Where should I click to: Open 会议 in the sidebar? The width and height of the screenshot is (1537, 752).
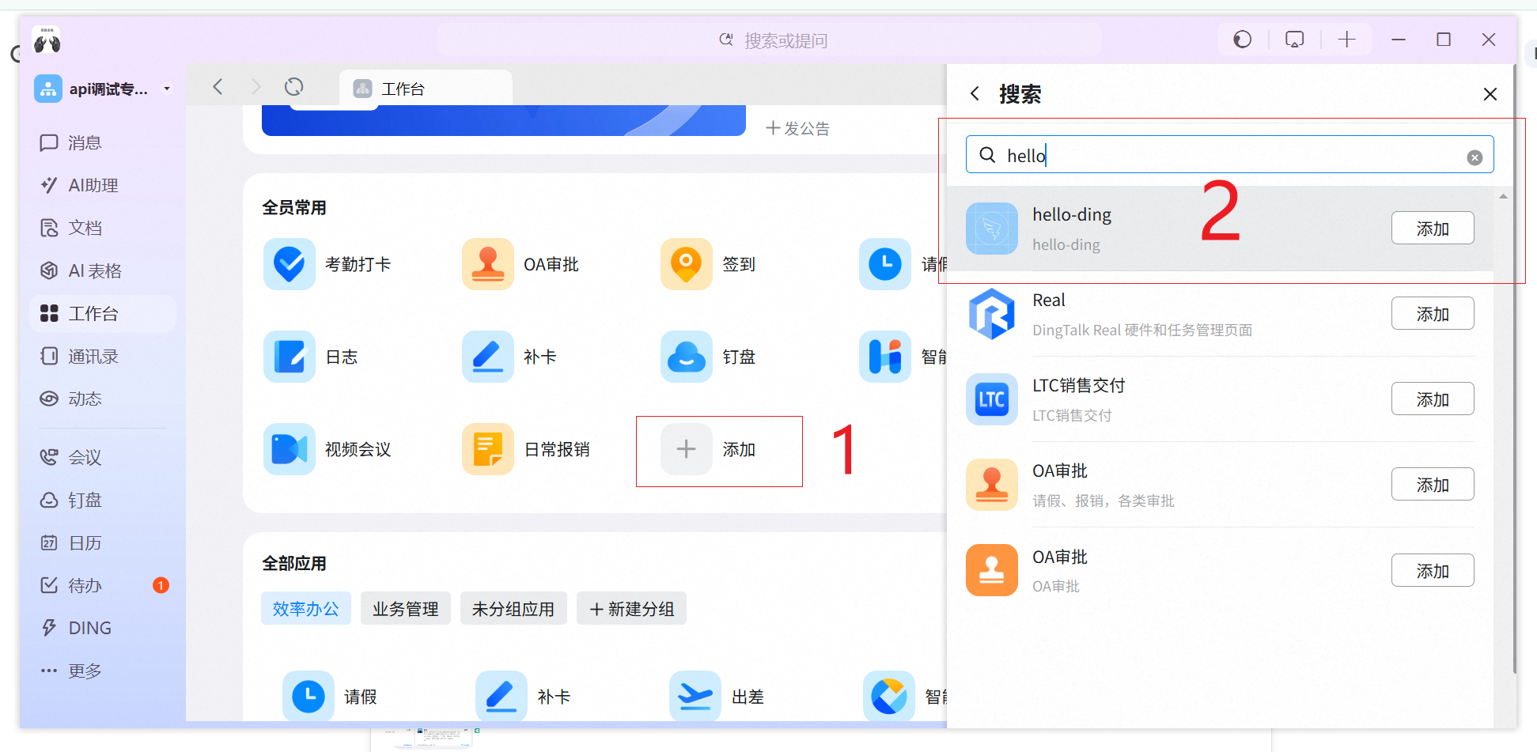pos(103,457)
